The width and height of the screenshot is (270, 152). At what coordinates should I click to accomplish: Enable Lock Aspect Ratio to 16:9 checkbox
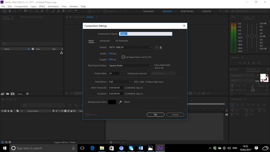point(123,57)
